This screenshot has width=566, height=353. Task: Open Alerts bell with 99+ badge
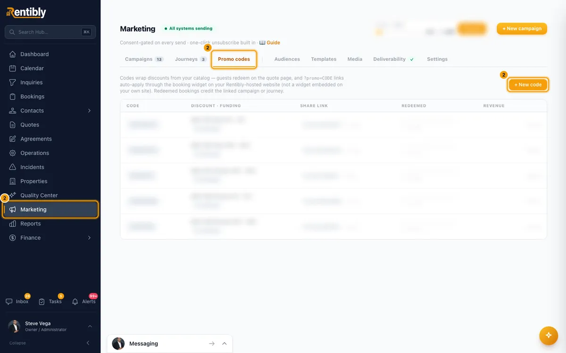[84, 301]
